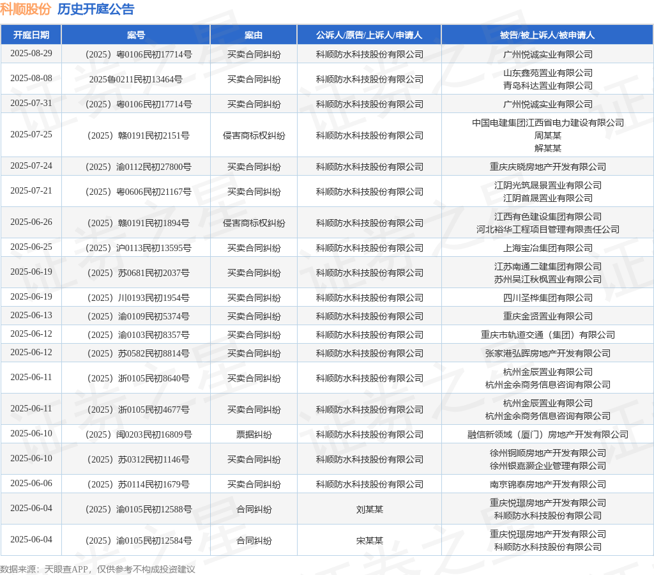Click the 开庭日期 column header
This screenshot has width=654, height=575.
[31, 35]
